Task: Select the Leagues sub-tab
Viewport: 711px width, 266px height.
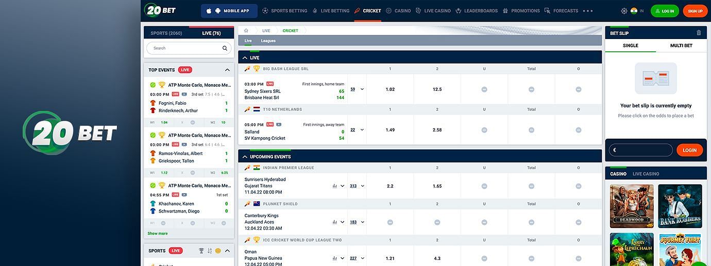Action: [268, 41]
